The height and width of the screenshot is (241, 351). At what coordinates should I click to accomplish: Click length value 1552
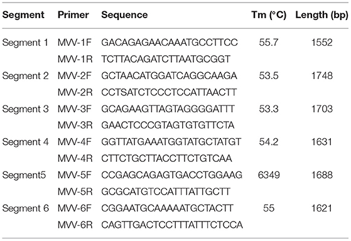tap(322, 43)
